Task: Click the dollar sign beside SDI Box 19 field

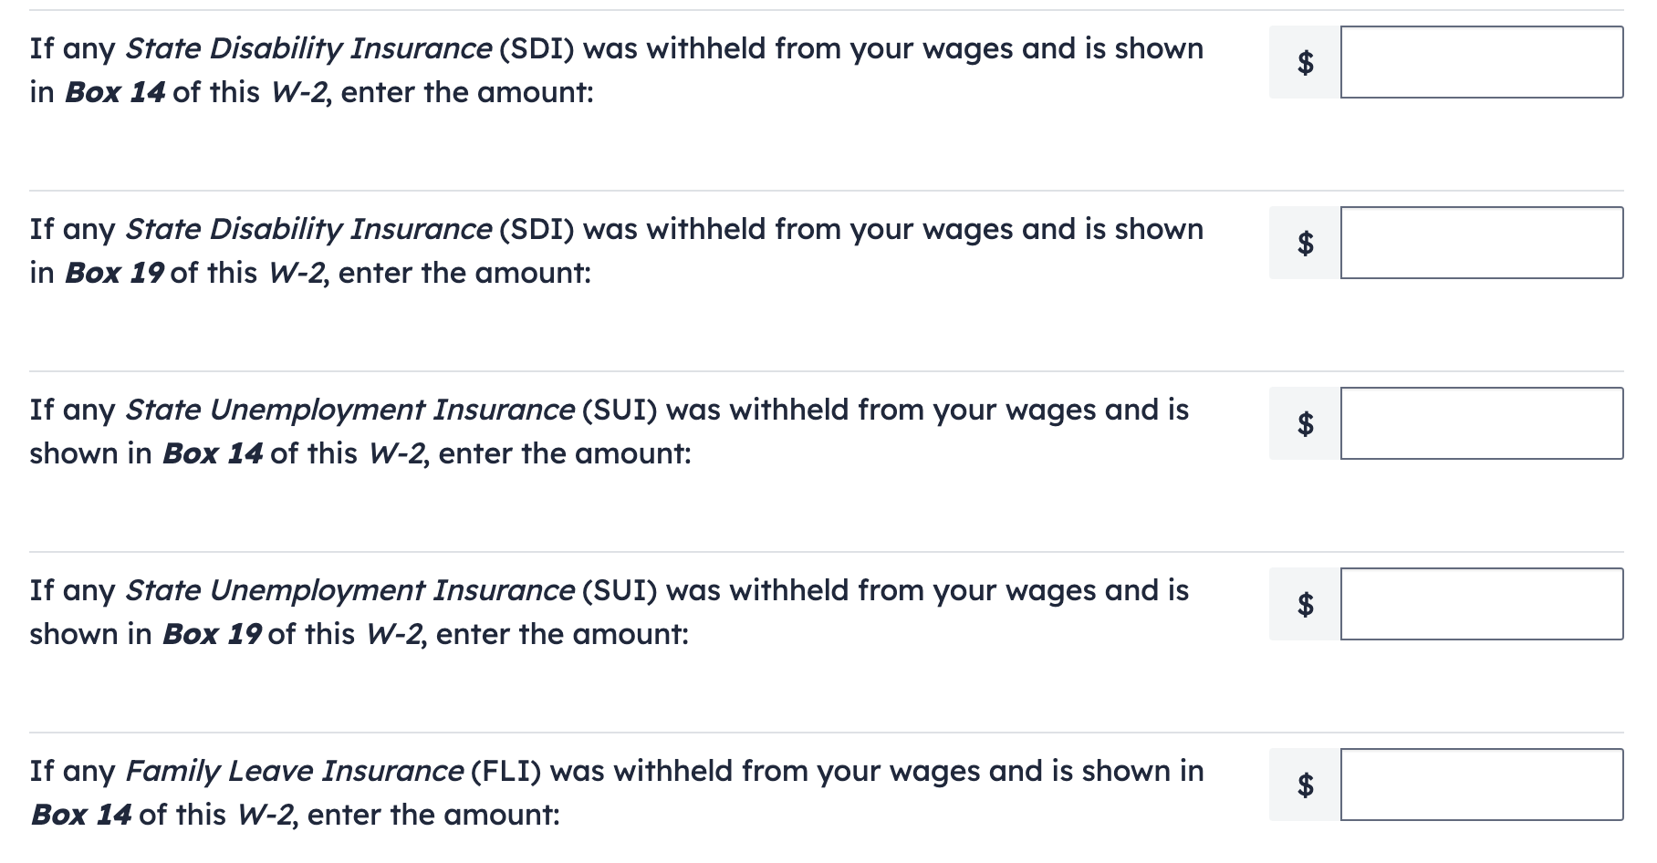Action: tap(1305, 243)
